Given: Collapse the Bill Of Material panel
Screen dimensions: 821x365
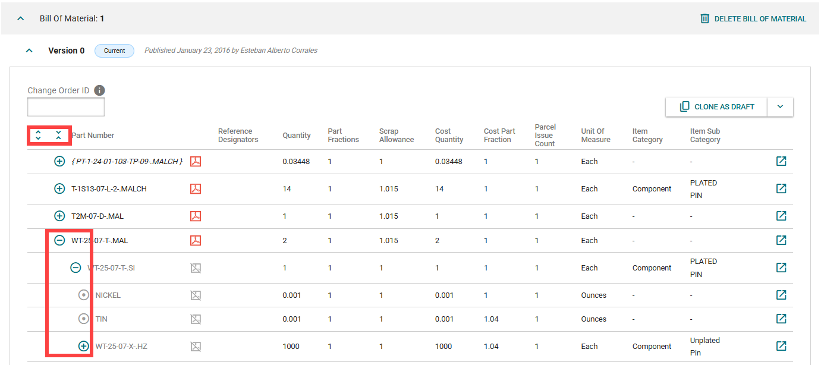Looking at the screenshot, I should [x=21, y=18].
